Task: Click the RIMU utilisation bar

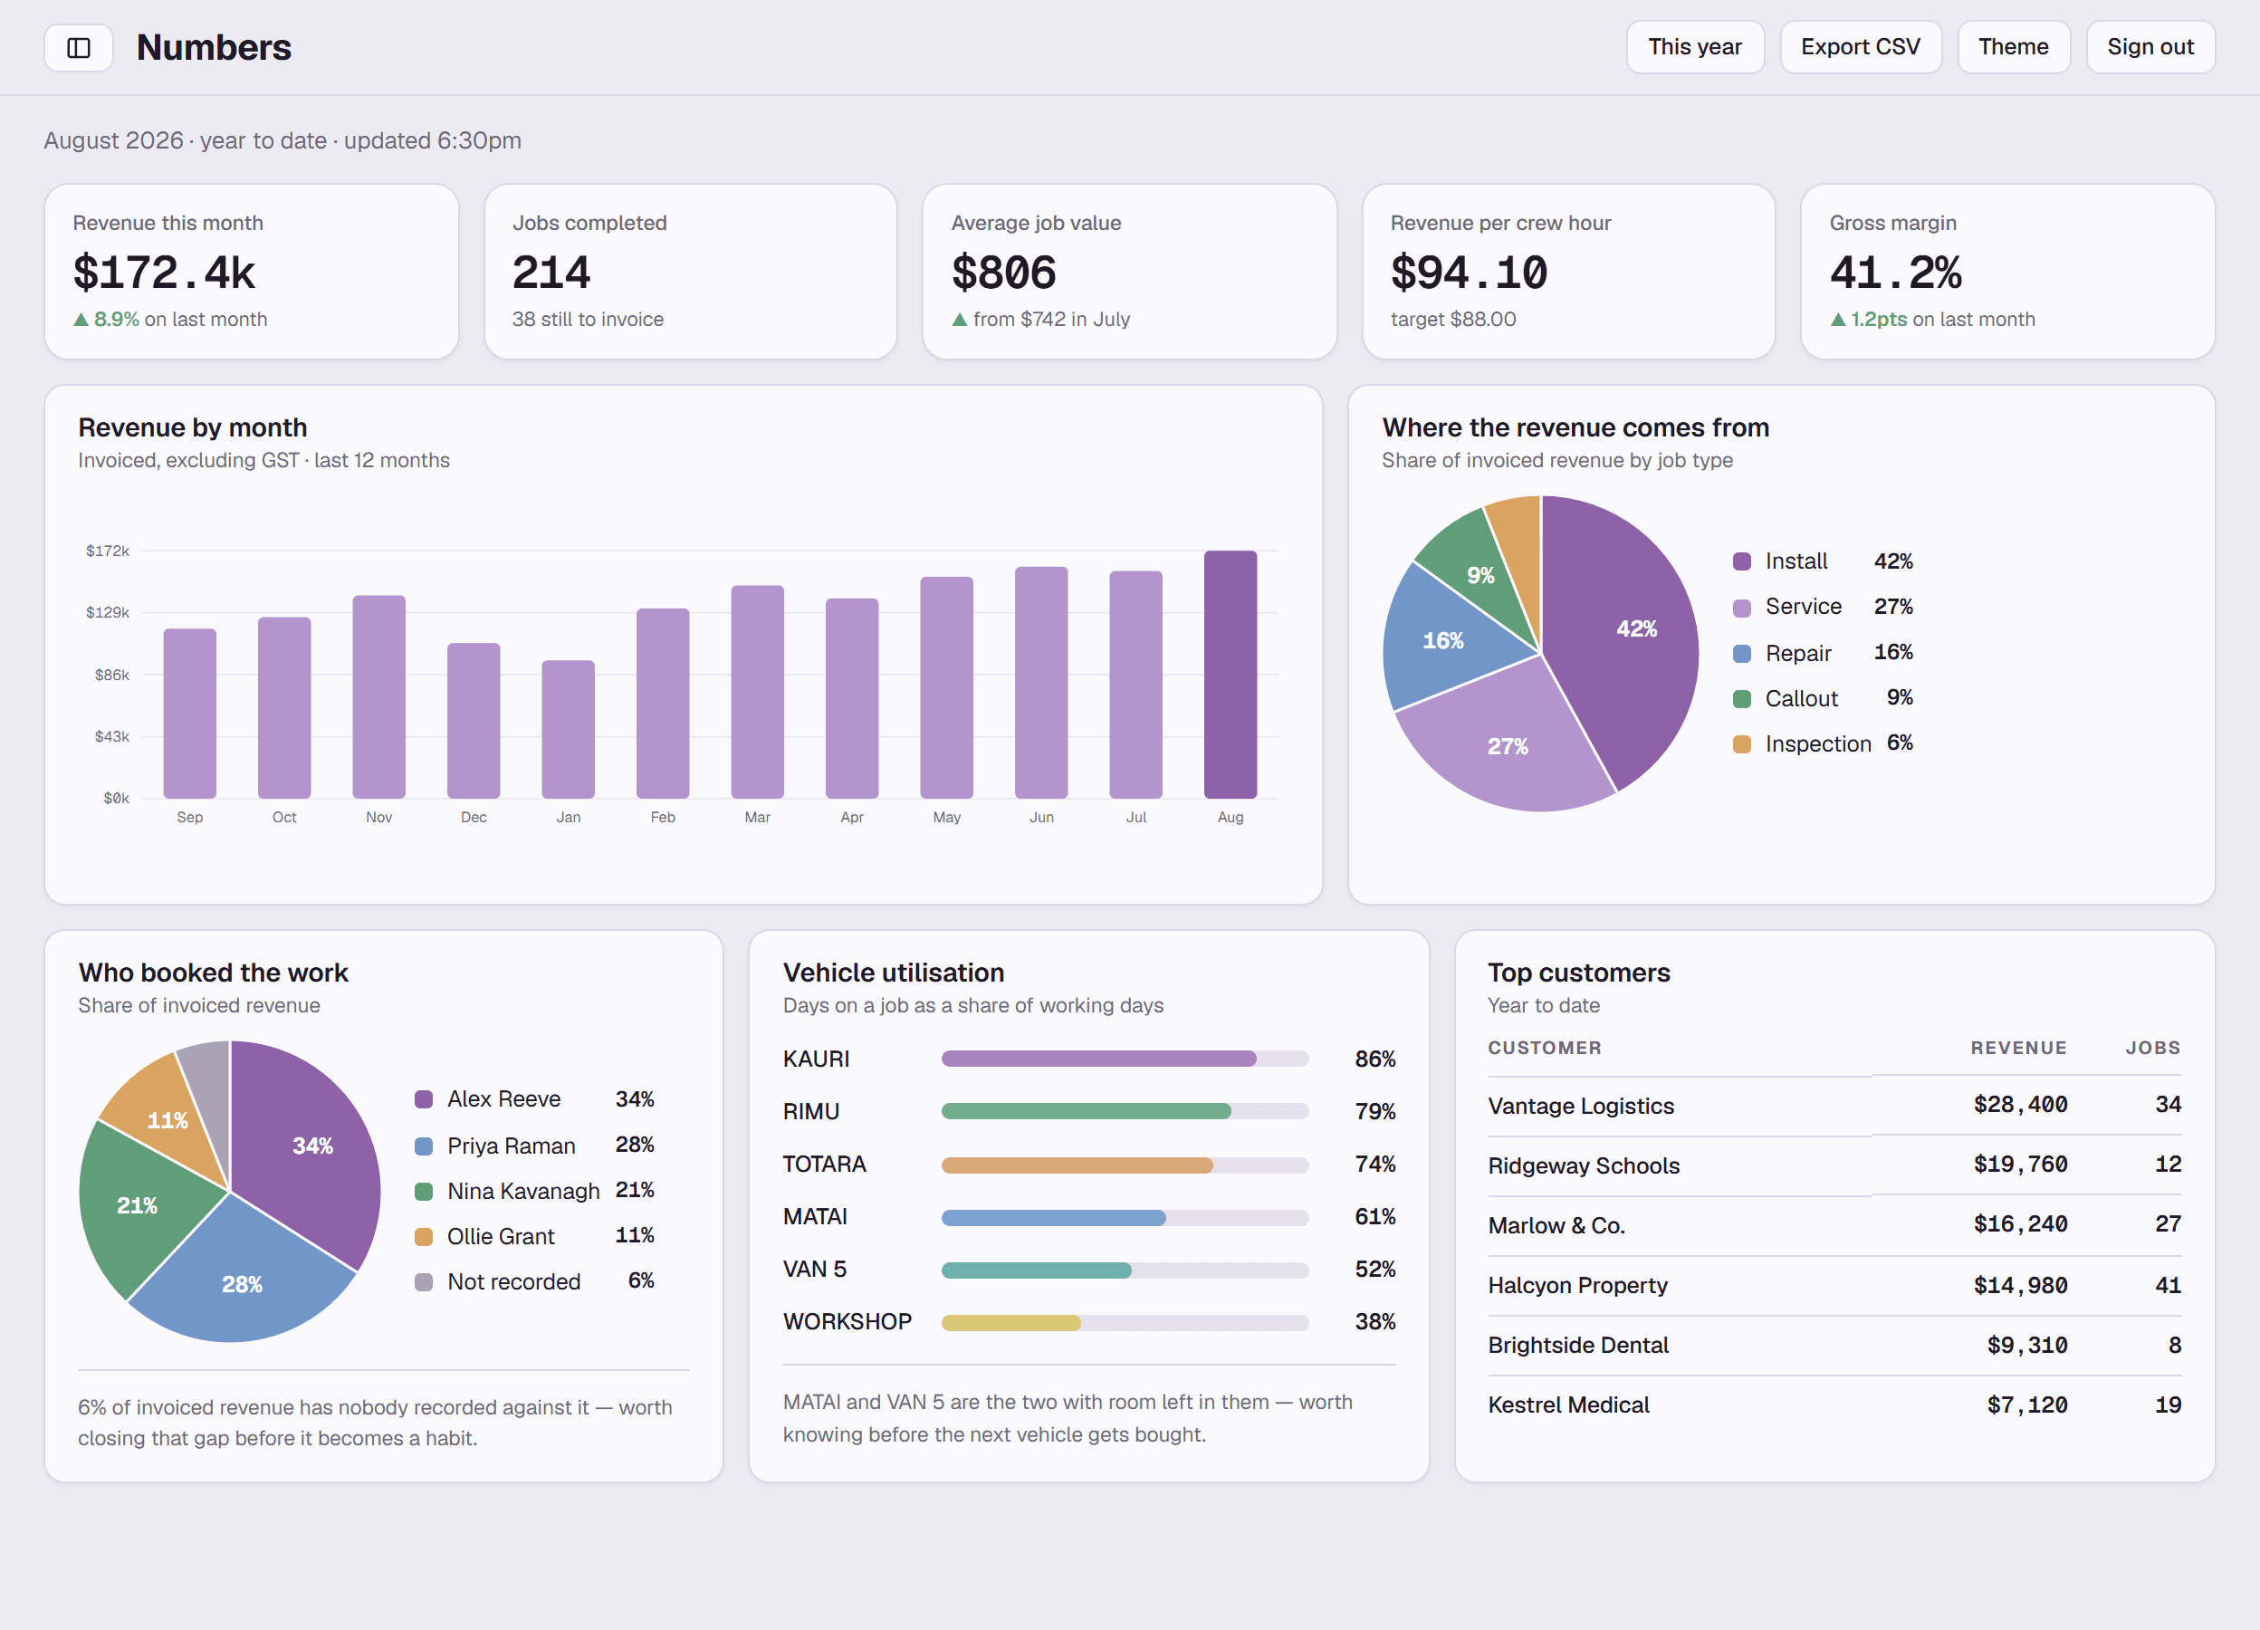Action: (x=1124, y=1111)
